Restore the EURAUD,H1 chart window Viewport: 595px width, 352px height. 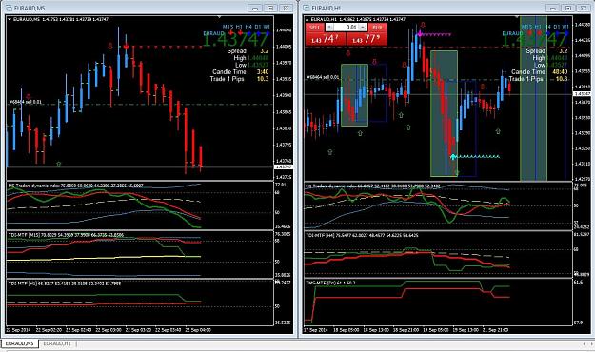tap(568, 8)
